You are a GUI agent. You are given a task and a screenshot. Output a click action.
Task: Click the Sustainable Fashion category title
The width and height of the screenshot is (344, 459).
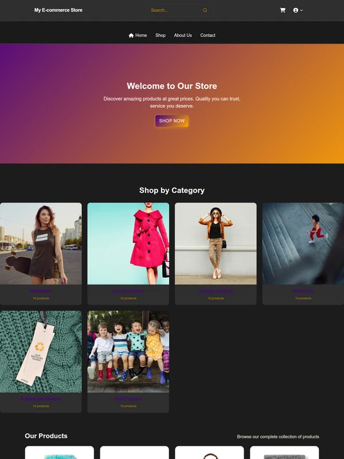[41, 399]
